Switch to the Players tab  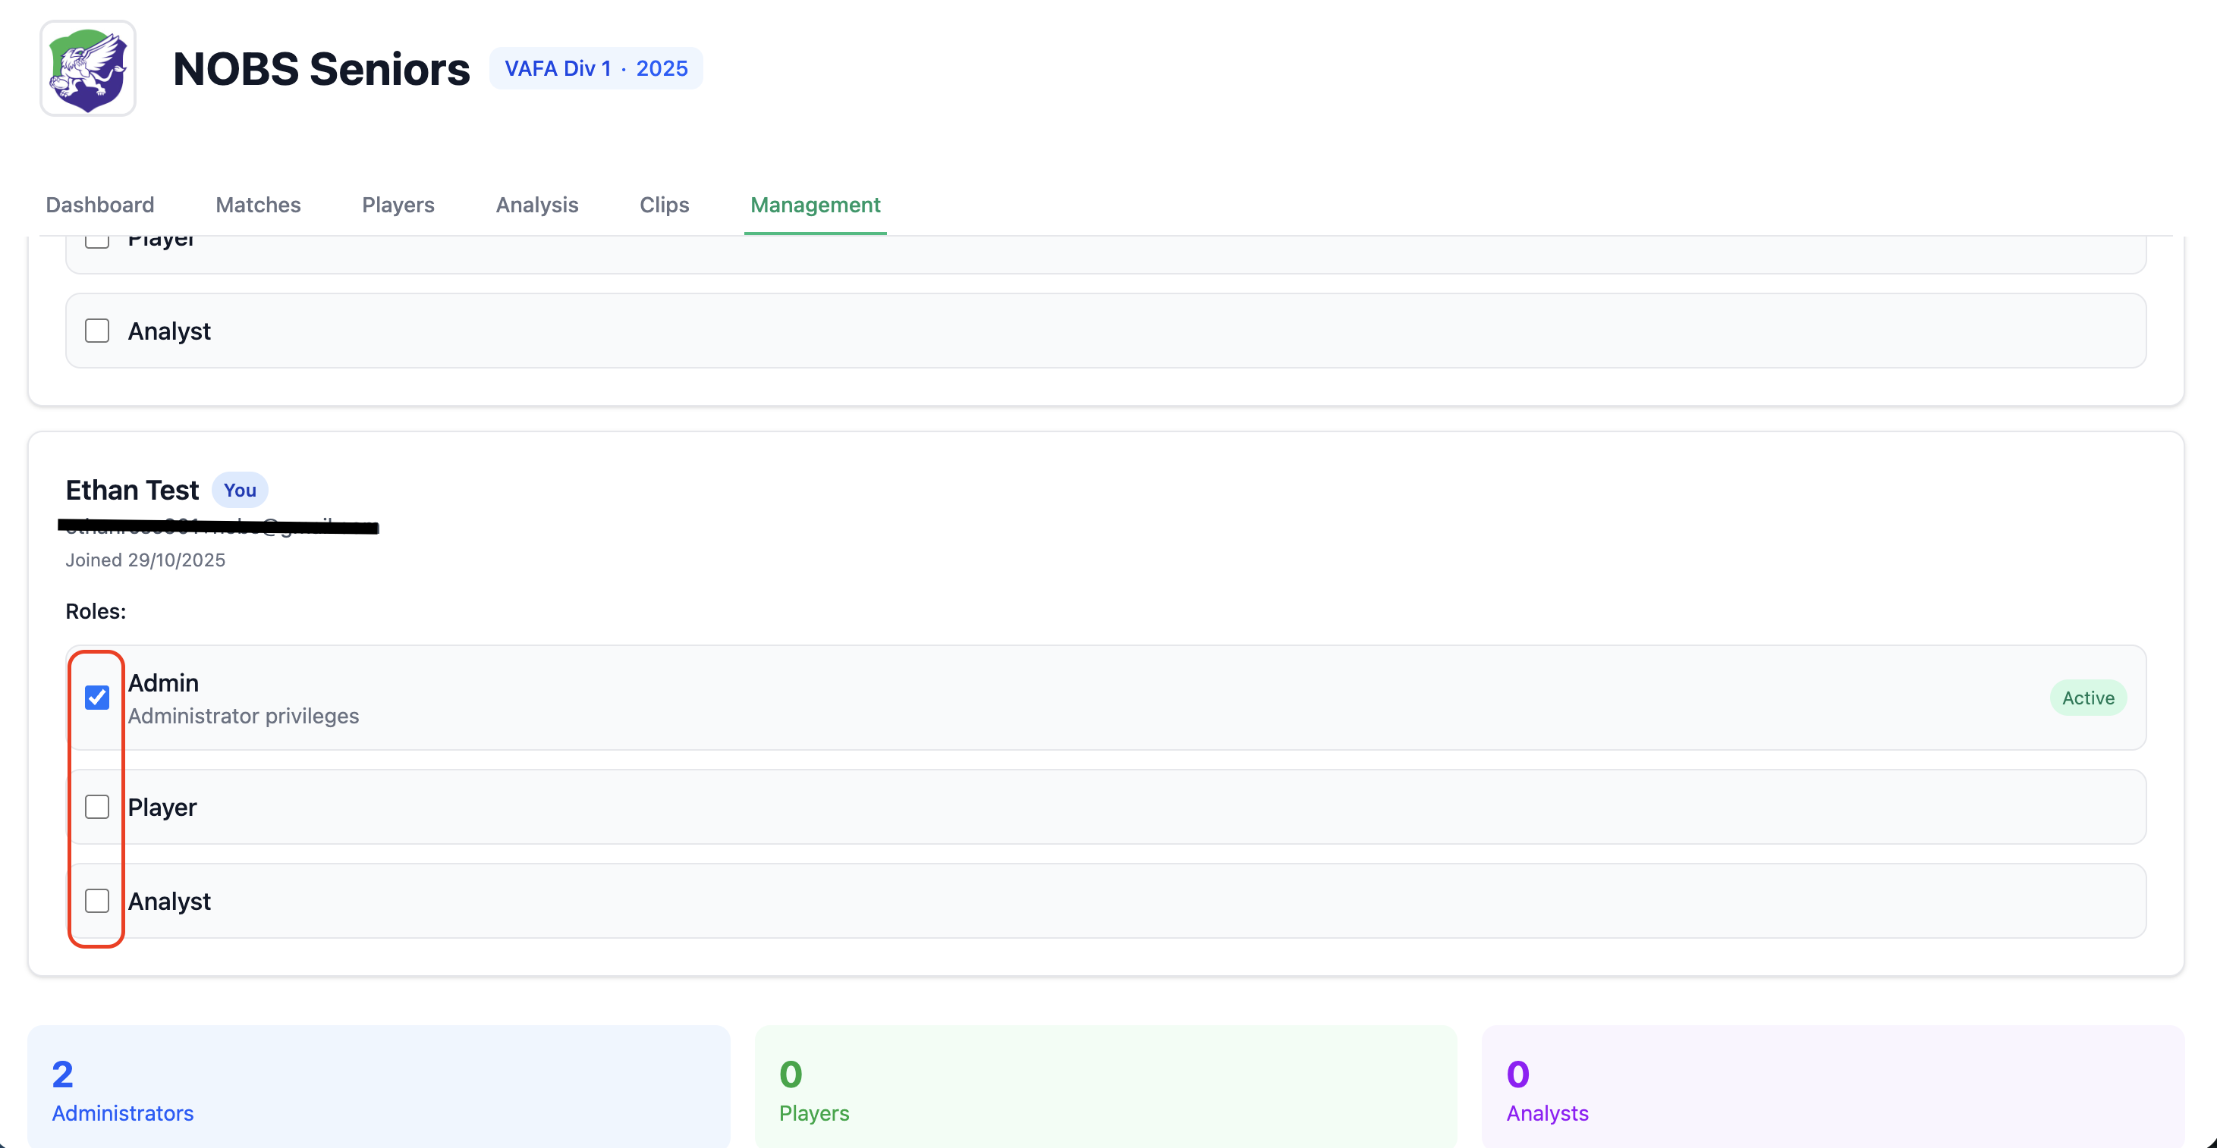(x=397, y=205)
